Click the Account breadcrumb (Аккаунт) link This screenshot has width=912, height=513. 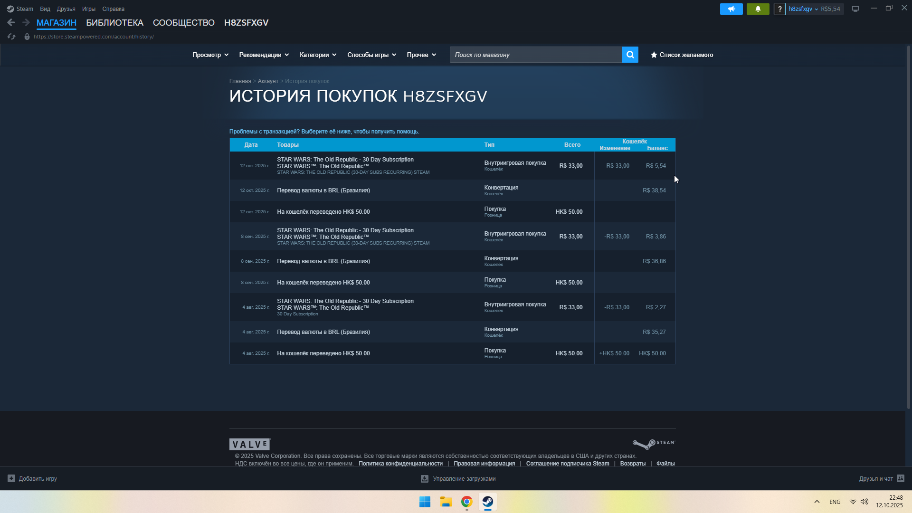[268, 81]
